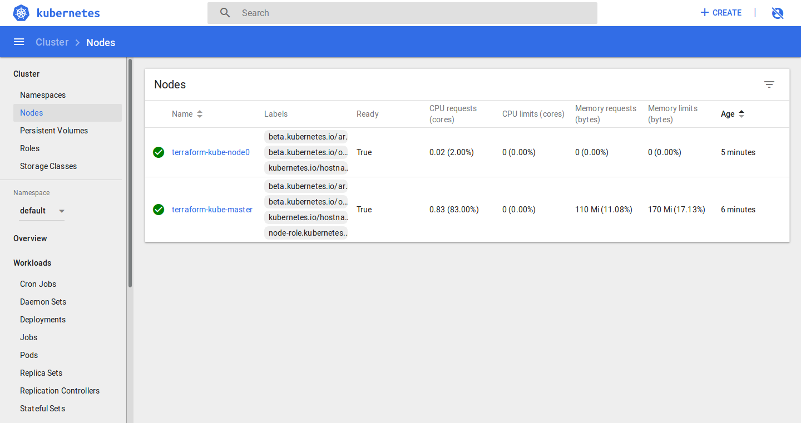The width and height of the screenshot is (801, 423).
Task: Click the crossed-out notifications icon at top right
Action: click(x=778, y=13)
